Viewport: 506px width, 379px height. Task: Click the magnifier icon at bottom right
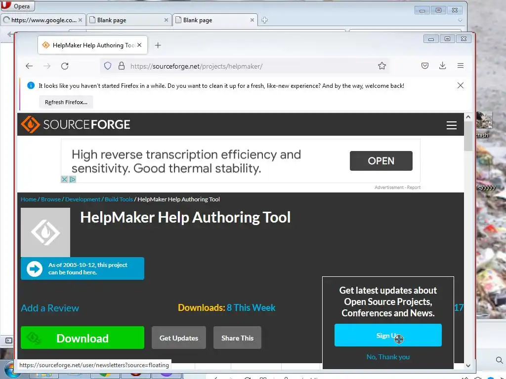[499, 360]
